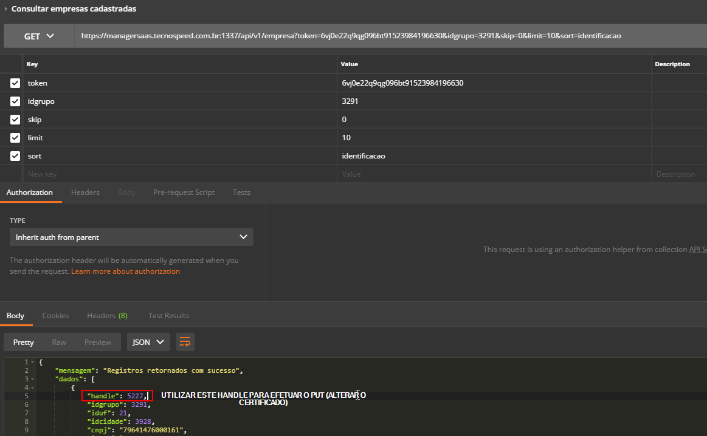This screenshot has height=436, width=707.
Task: Click the request URL input field
Action: click(389, 36)
